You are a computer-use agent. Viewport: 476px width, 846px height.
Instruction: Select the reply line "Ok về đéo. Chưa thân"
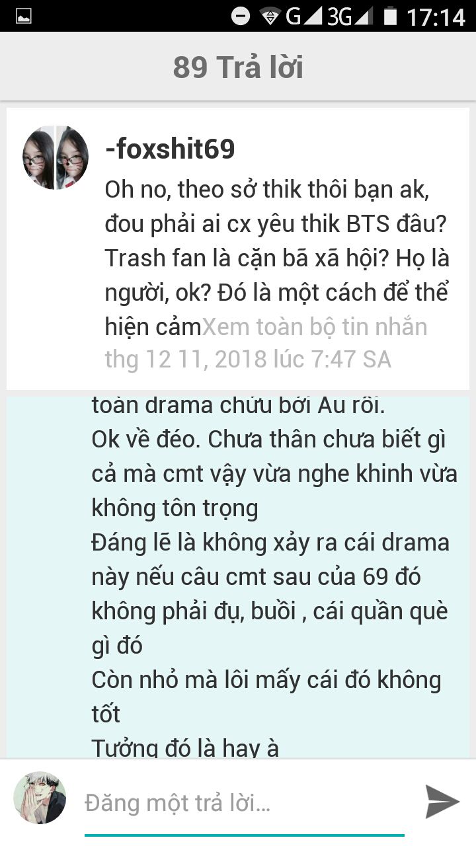(274, 473)
